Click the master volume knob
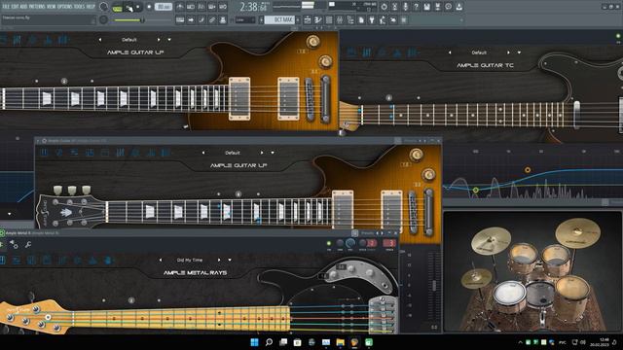 tap(104, 7)
